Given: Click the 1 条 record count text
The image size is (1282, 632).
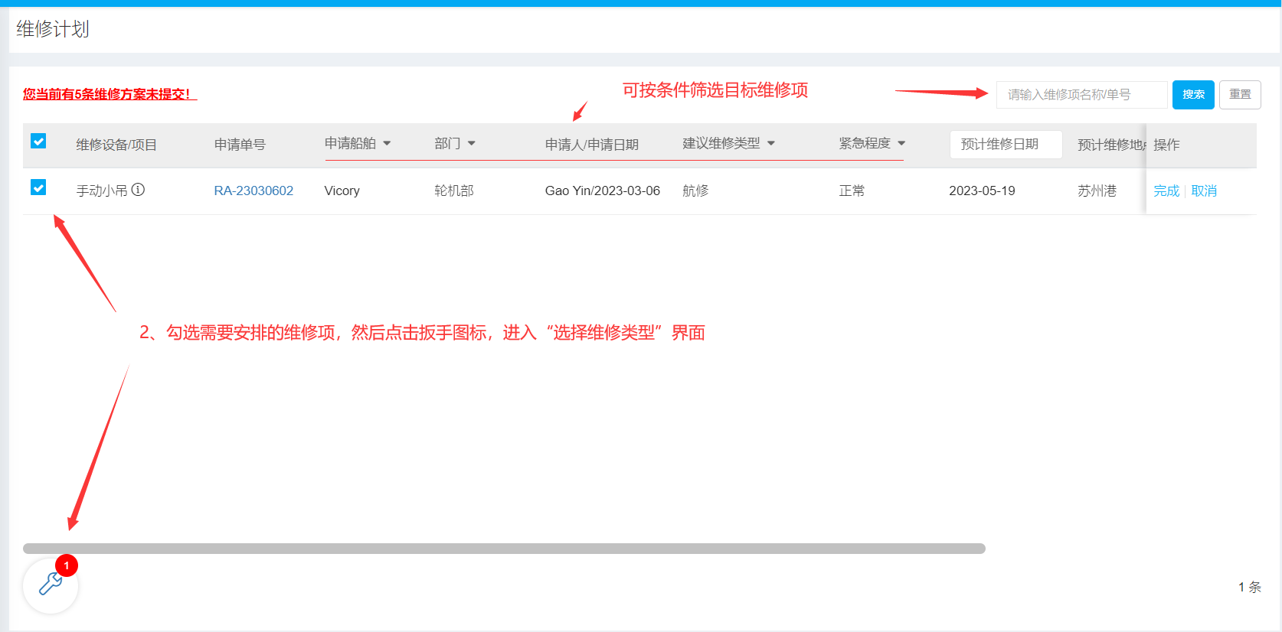Looking at the screenshot, I should click(x=1249, y=587).
